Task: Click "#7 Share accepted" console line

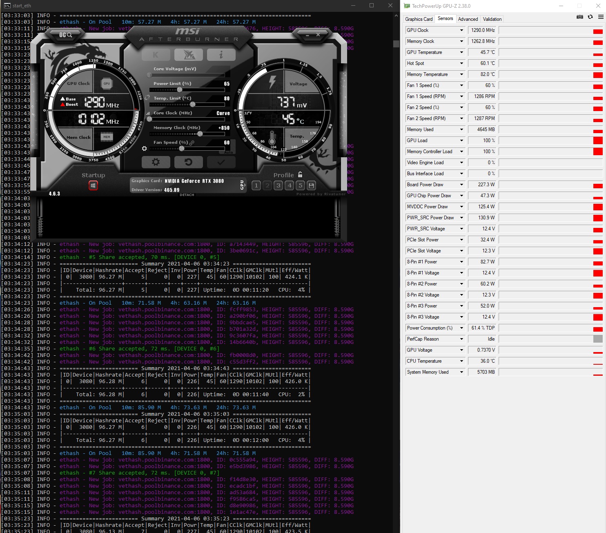Action: pyautogui.click(x=139, y=473)
